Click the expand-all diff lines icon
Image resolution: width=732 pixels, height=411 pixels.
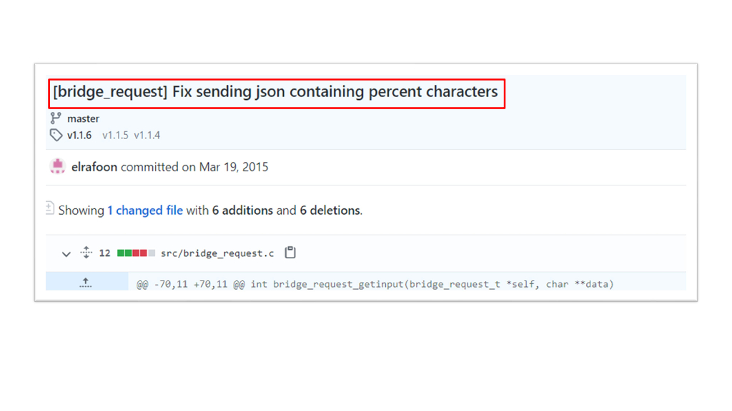(x=86, y=253)
